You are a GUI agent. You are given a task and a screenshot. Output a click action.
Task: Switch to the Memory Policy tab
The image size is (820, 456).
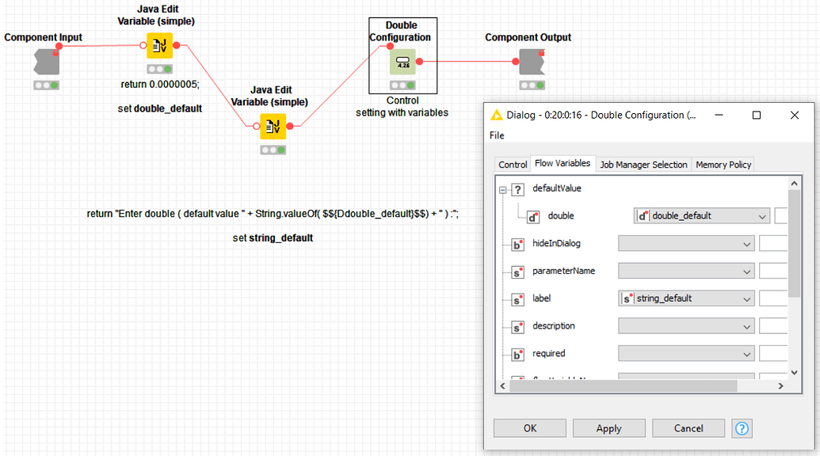(723, 164)
